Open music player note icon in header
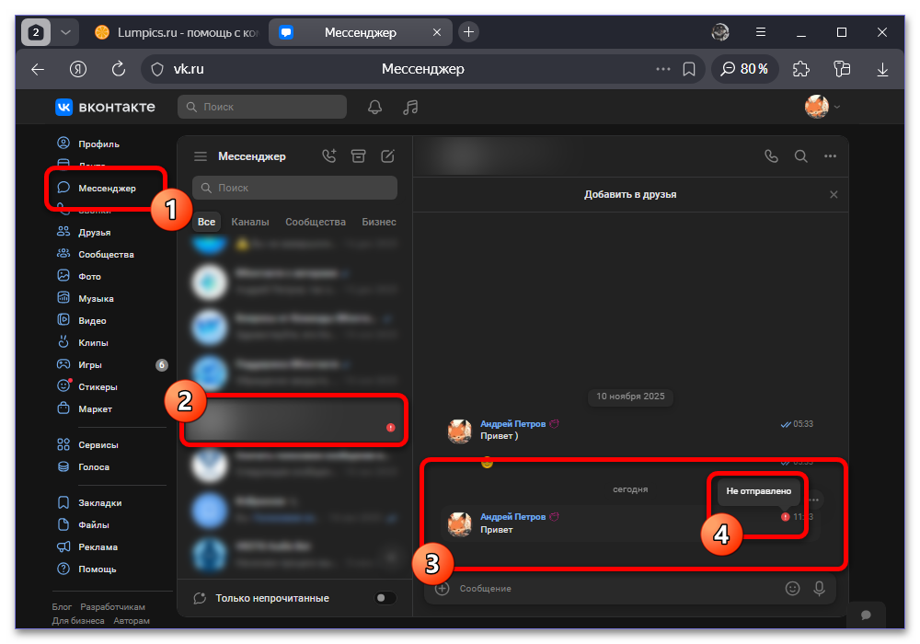The height and width of the screenshot is (644, 920). 410,107
